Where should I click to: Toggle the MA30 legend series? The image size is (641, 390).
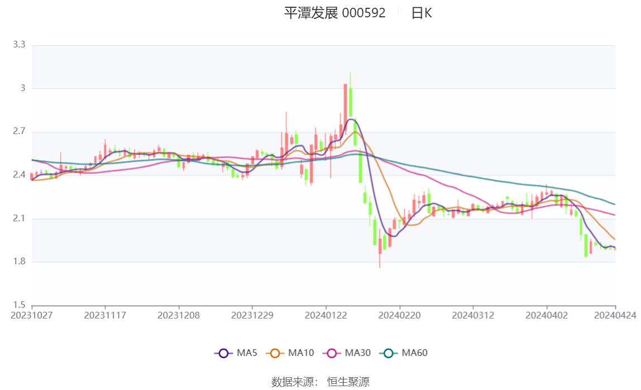[x=347, y=353]
